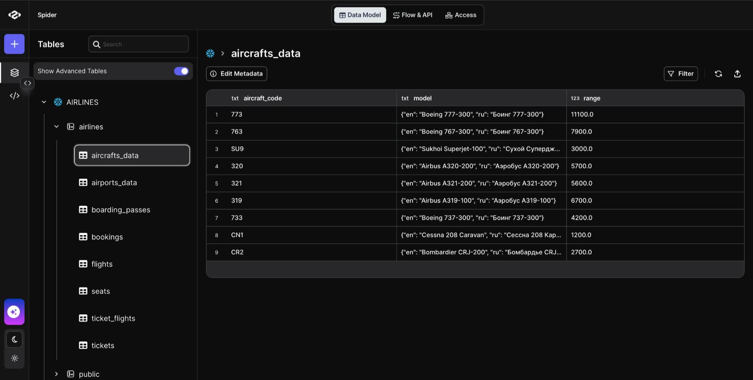Viewport: 753px width, 380px height.
Task: Click the purple plus add button
Action: (14, 44)
